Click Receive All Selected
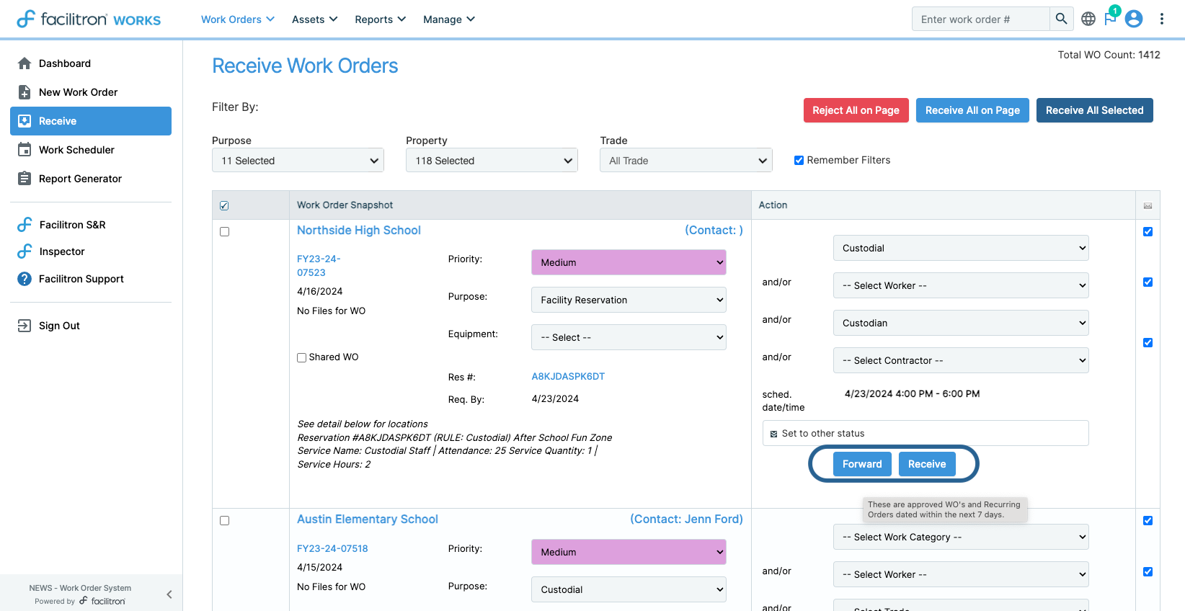The width and height of the screenshot is (1185, 611). coord(1094,110)
